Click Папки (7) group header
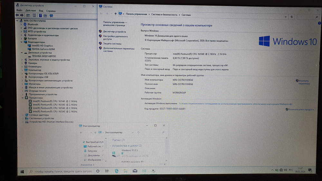322x181 pixels. pos(118,140)
